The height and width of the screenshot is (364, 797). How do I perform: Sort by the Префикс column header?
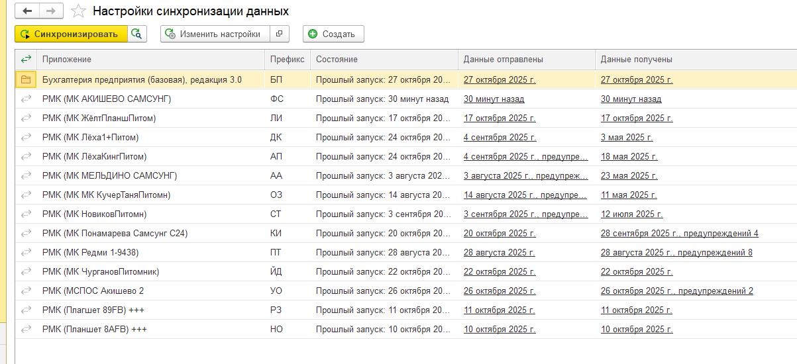tap(287, 60)
